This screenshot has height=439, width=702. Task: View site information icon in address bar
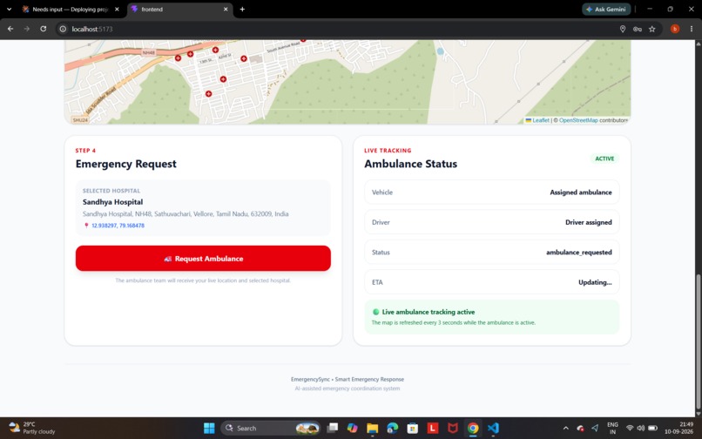63,29
